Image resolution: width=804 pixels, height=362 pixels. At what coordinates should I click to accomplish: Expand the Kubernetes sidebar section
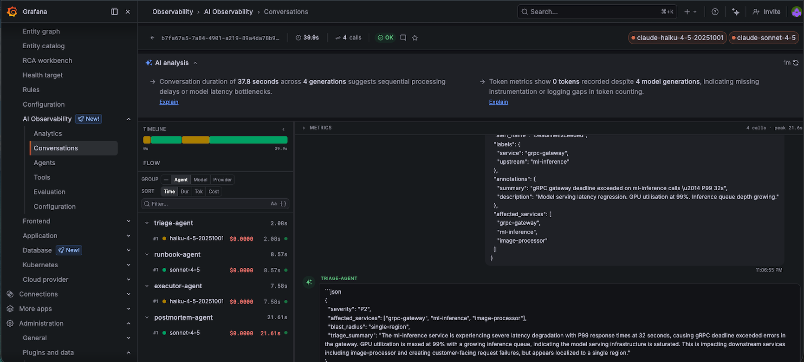129,265
